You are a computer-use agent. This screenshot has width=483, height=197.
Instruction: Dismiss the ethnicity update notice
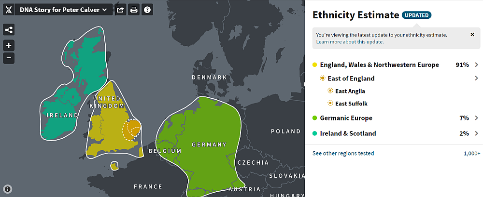point(472,34)
